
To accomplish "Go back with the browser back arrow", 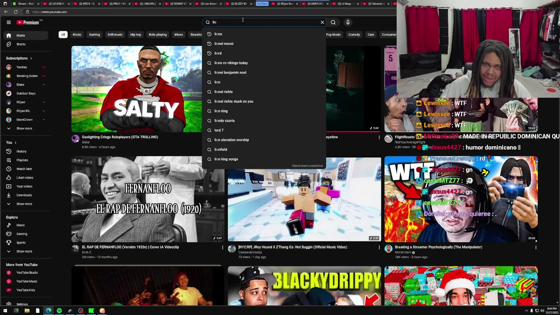I will (6, 12).
